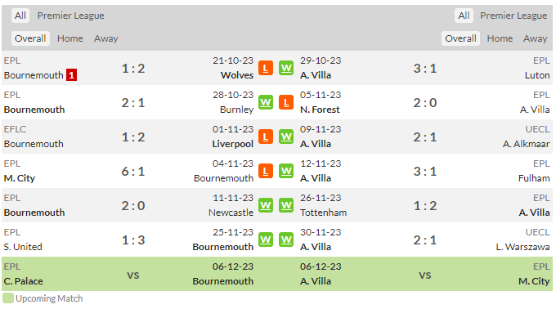Select the left All competition filter
Screen dimensions: 556x309
[20, 16]
